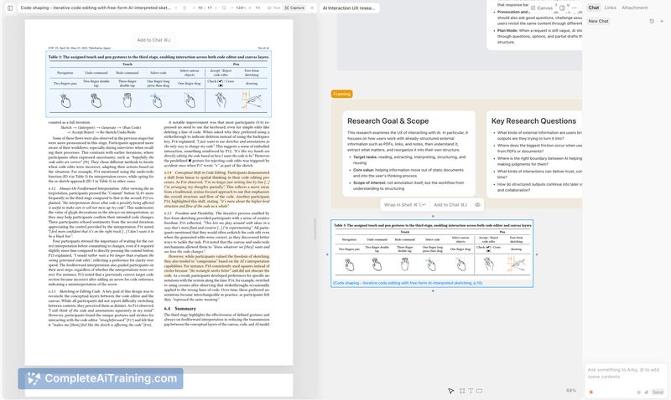This screenshot has height=400, width=671.
Task: Select the text tool on canvas toolbar
Action: [470, 391]
